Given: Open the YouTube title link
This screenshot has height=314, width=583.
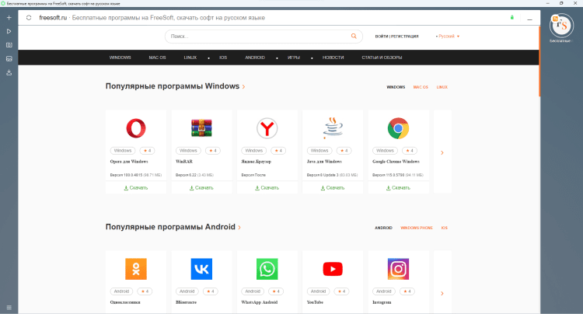Looking at the screenshot, I should (x=315, y=302).
